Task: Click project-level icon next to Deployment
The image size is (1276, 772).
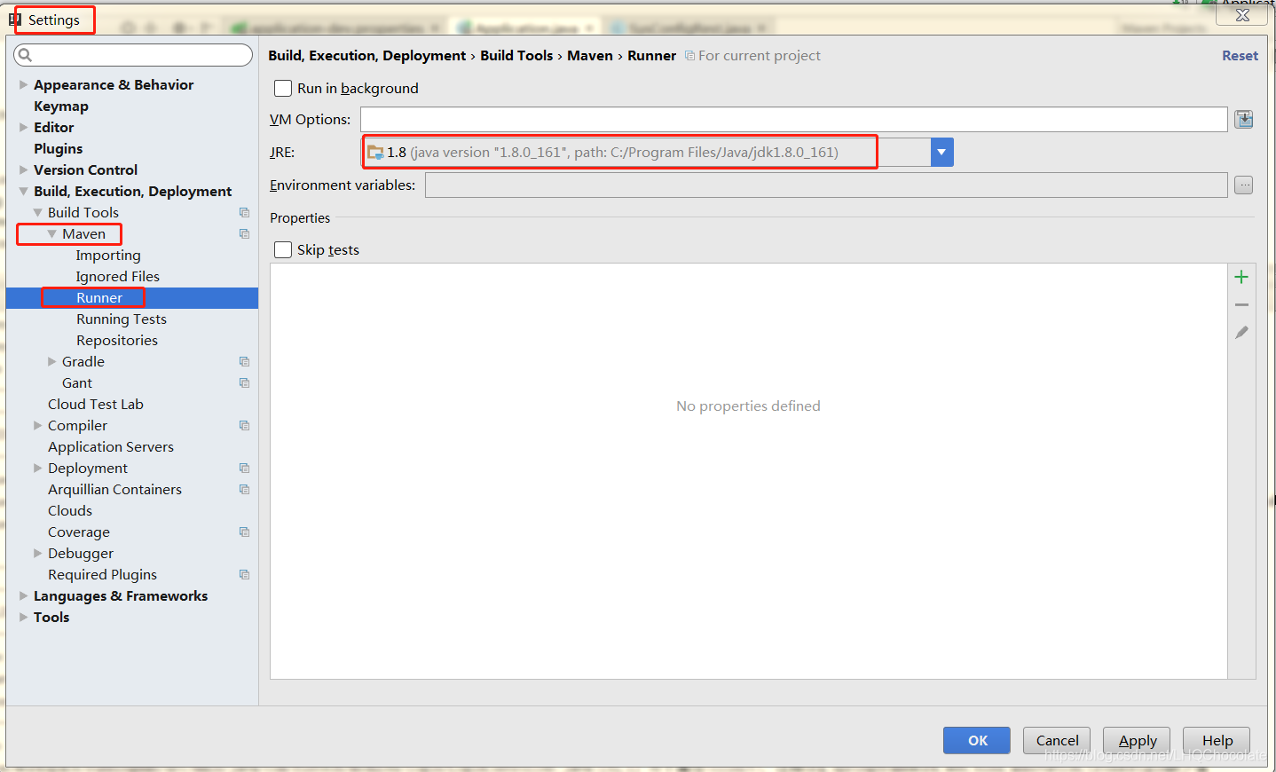Action: point(244,469)
